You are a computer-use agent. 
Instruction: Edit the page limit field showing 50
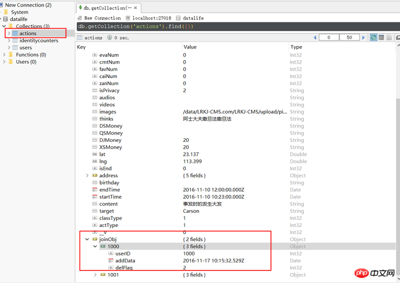click(349, 38)
